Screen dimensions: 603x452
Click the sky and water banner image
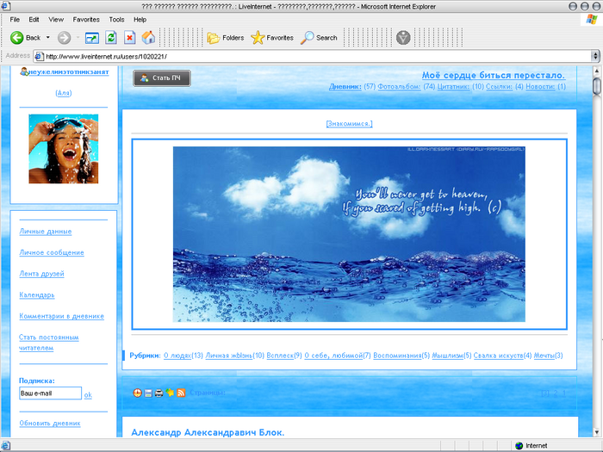click(349, 234)
